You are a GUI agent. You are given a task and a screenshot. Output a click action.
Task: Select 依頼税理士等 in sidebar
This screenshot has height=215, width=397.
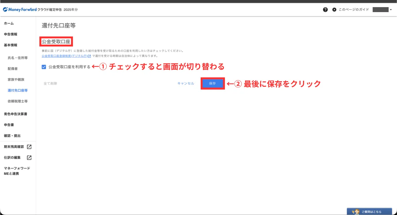click(18, 101)
